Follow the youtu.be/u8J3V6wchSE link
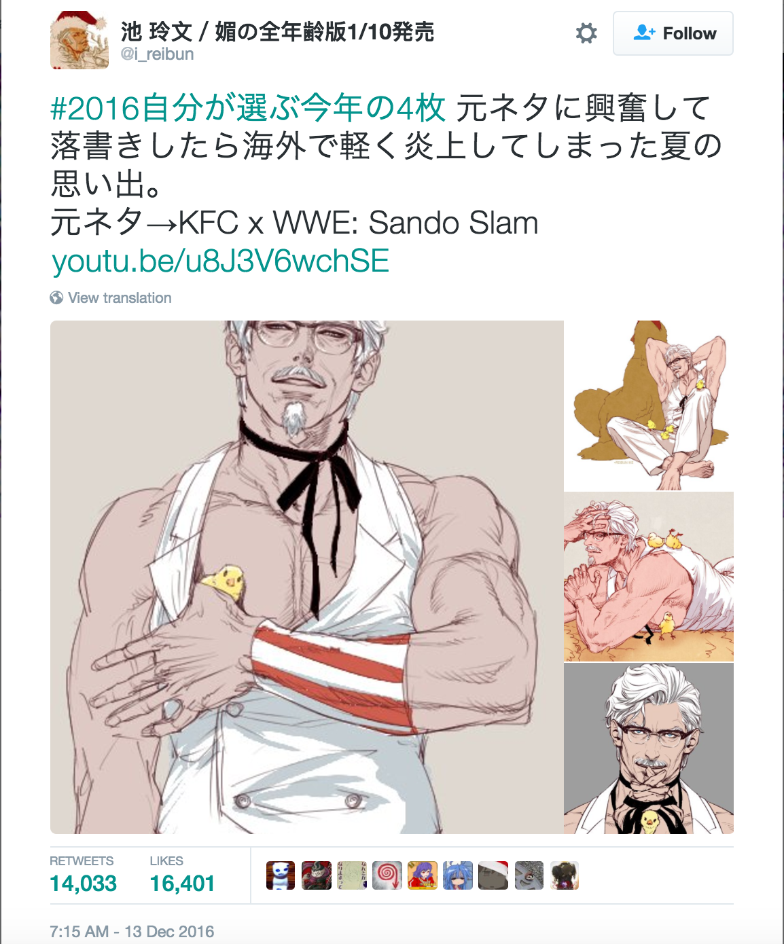This screenshot has width=784, height=944. (221, 261)
